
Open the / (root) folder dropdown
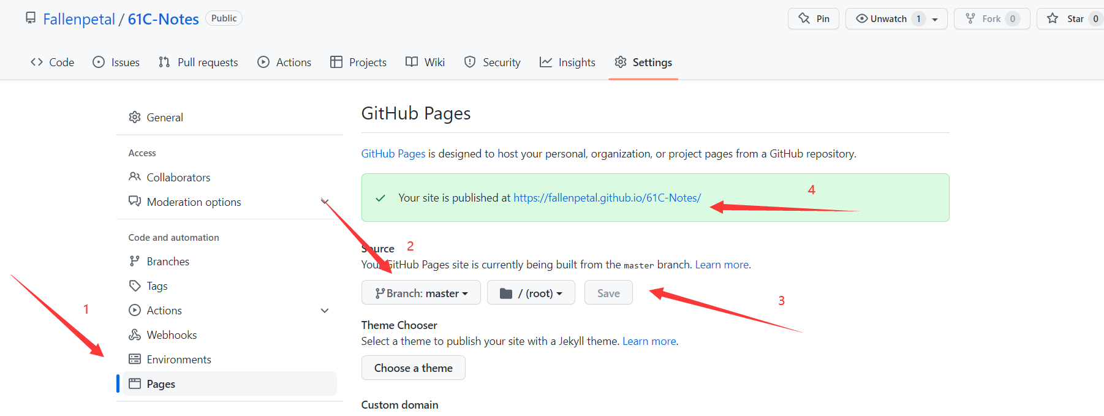pos(531,293)
